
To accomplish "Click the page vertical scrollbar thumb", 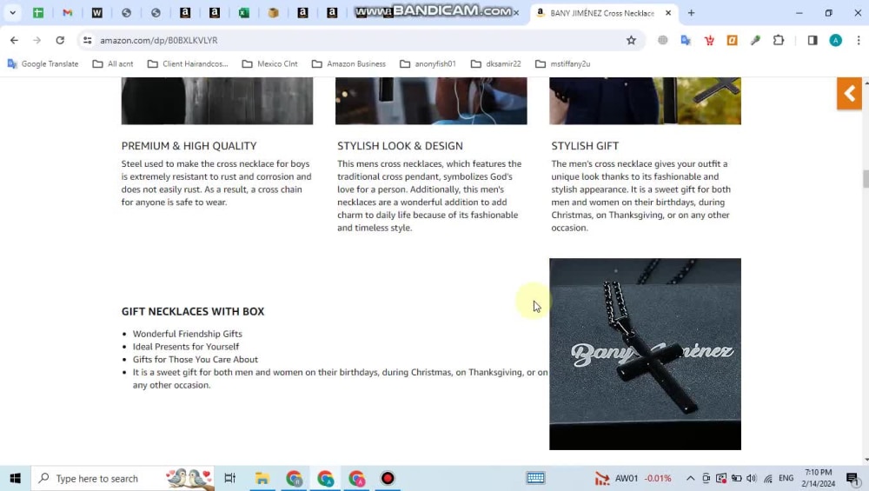I will click(866, 180).
